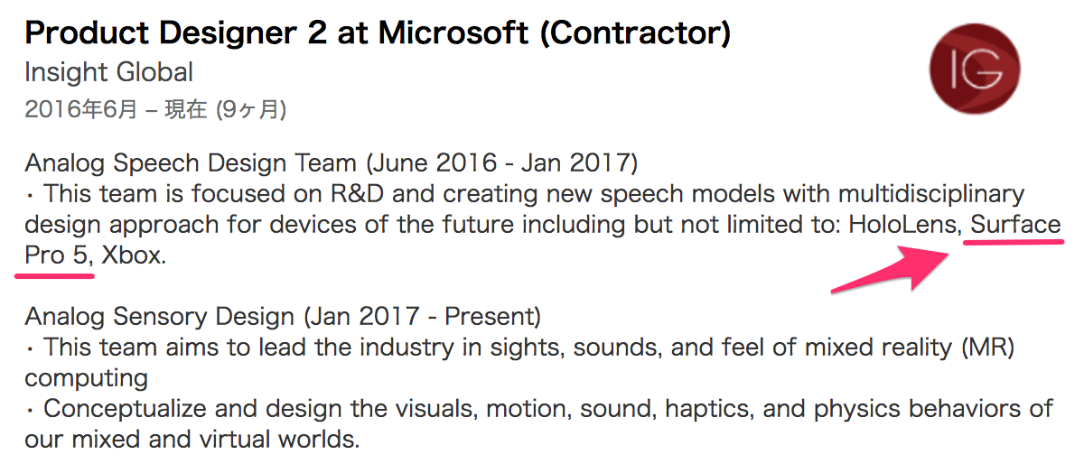Click the Insight Global IG logo

point(974,70)
